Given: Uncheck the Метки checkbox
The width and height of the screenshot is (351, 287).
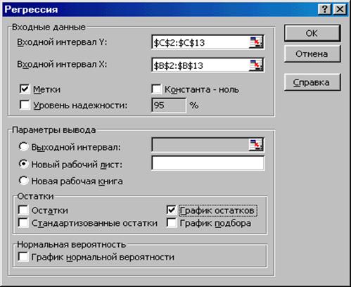Looking at the screenshot, I should 25,89.
